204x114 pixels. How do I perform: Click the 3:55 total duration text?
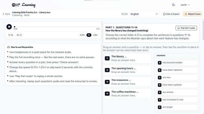coord(98,29)
